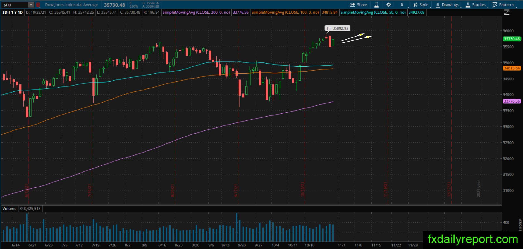The image size is (523, 249).
Task: Click the close value C: 35730.48
Action: point(130,13)
